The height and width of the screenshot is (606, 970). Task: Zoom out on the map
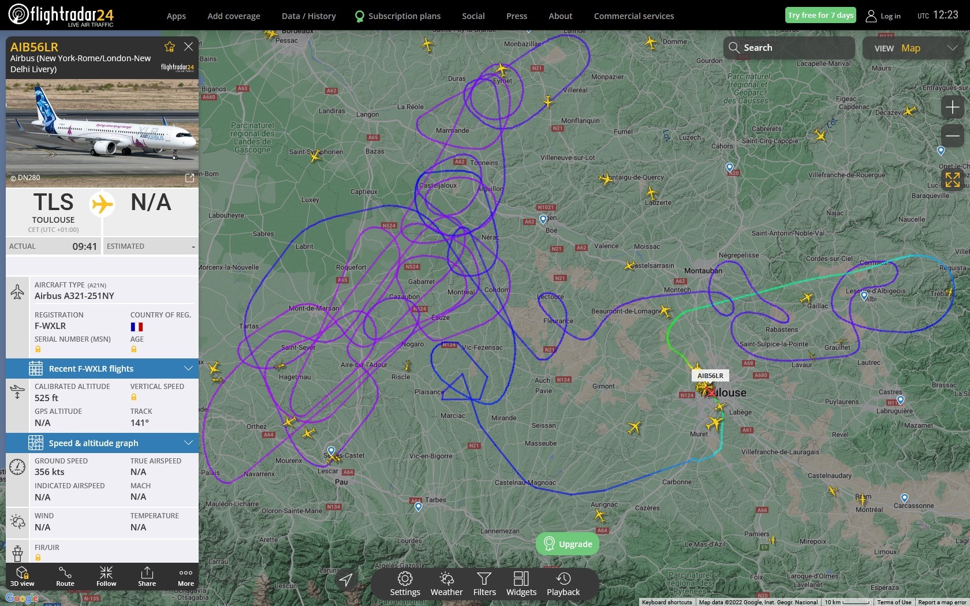coord(952,136)
